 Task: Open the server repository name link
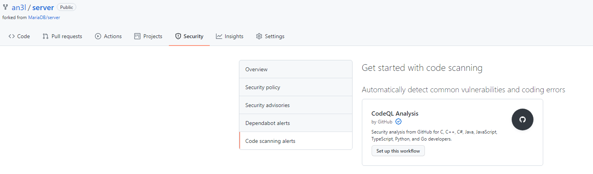[43, 7]
